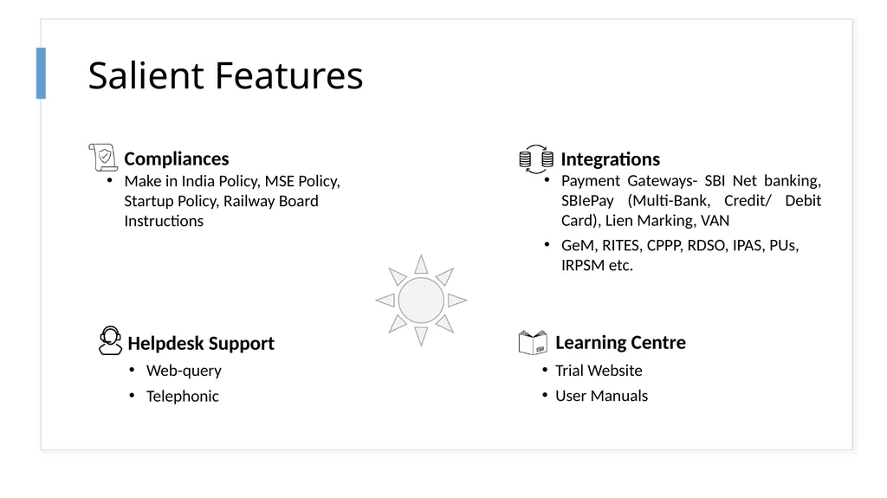Select the Salient Features title
The width and height of the screenshot is (887, 498).
(x=225, y=75)
